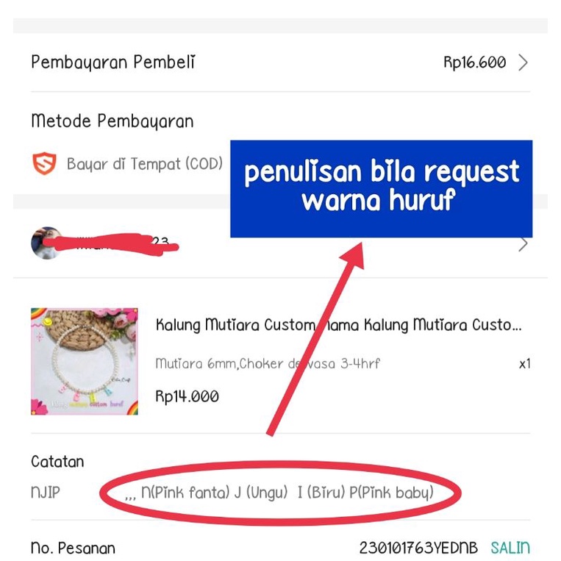Select the order number 230101763YEDNB

tap(418, 548)
